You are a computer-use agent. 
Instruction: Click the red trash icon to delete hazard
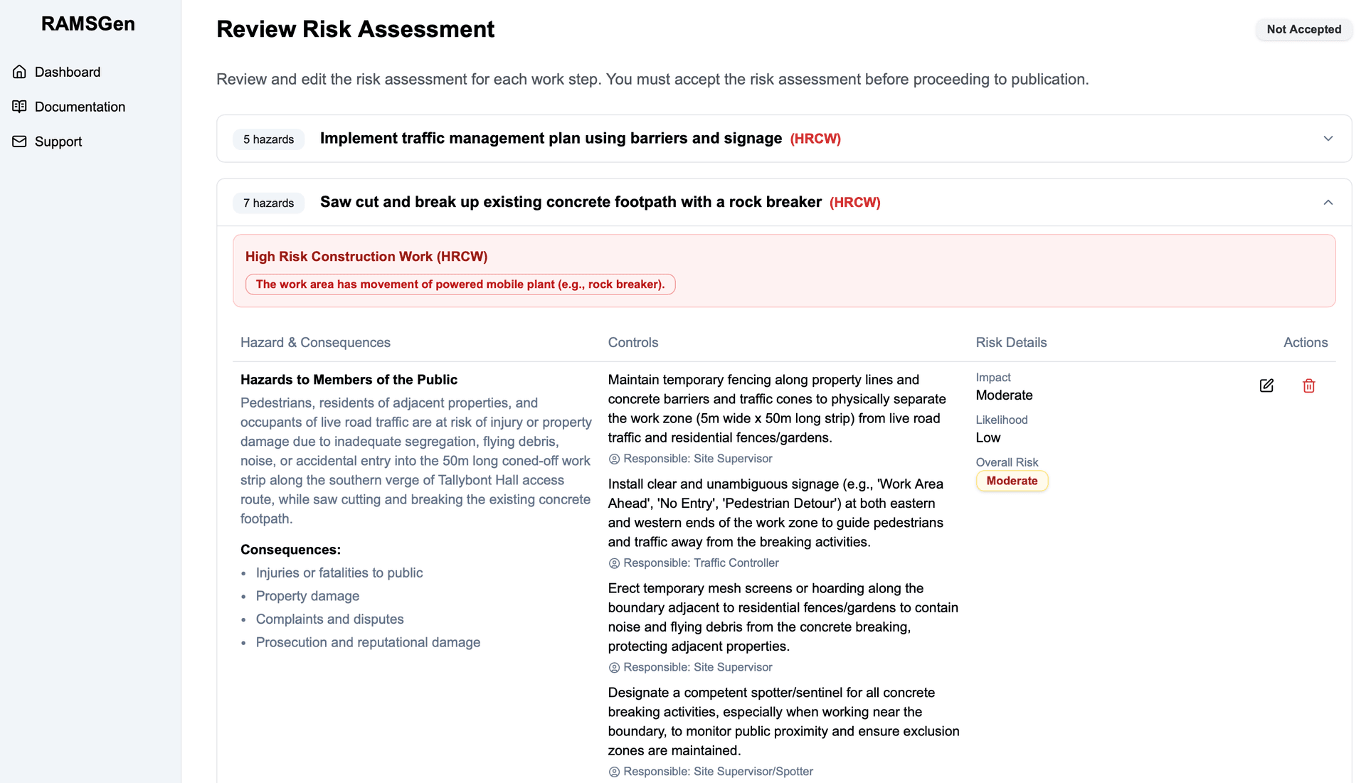coord(1309,385)
